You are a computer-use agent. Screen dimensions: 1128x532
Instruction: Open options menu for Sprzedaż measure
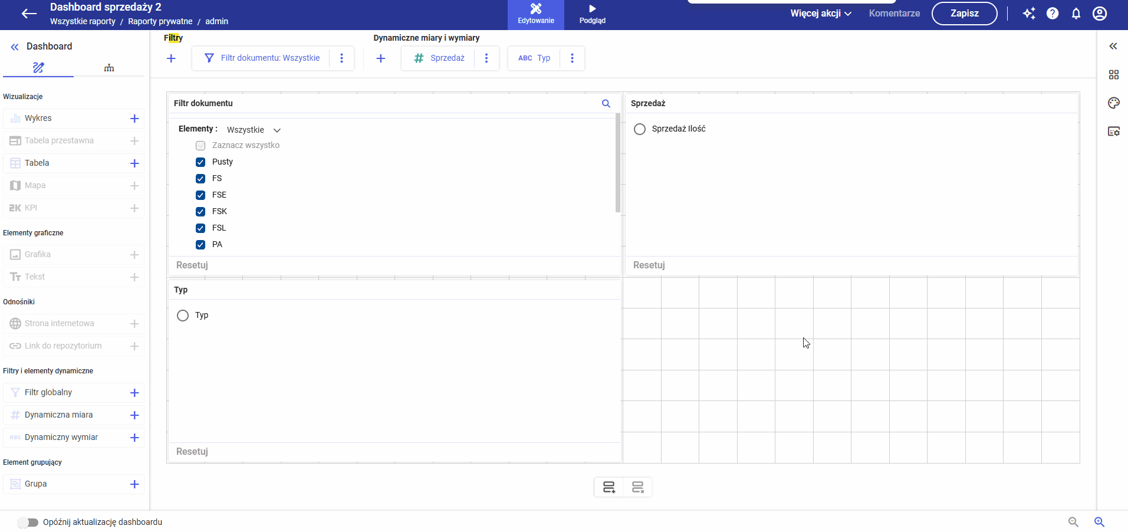[486, 58]
